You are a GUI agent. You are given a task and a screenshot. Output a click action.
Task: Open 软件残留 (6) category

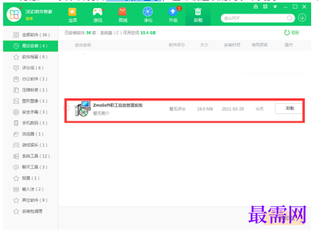click(x=30, y=57)
